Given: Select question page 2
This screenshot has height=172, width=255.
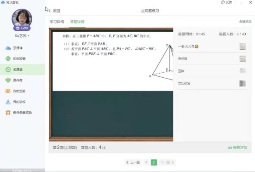Looking at the screenshot, I should point(154,162).
